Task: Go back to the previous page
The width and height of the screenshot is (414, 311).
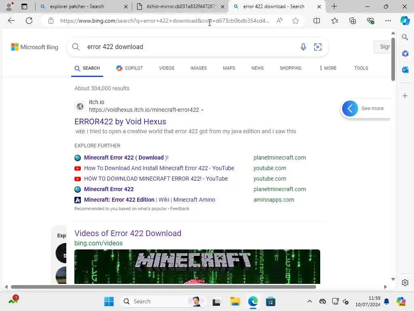Action: pos(11,21)
